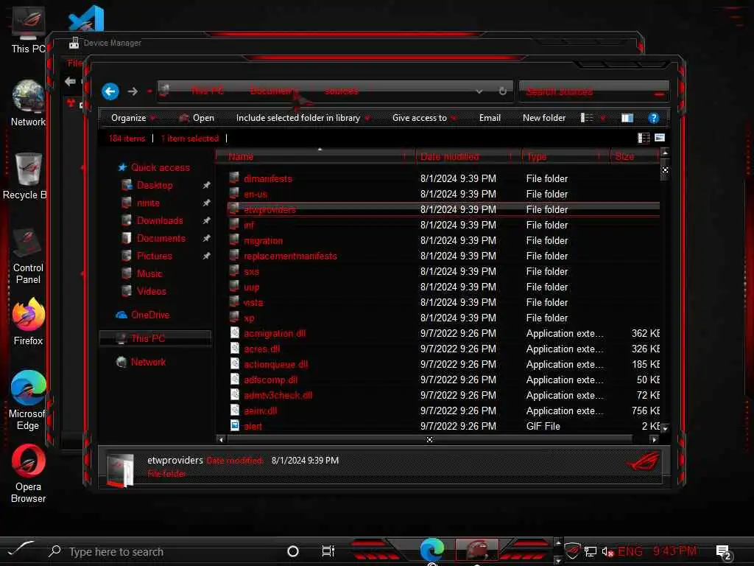Select acres.dll file
This screenshot has width=754, height=566.
pyautogui.click(x=262, y=349)
